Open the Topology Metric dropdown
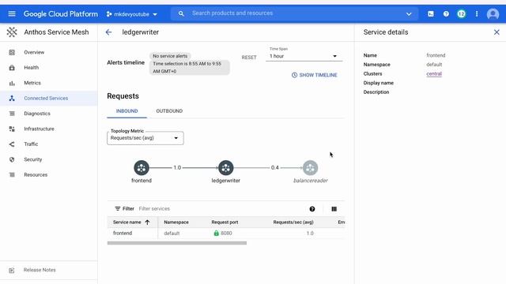 pyautogui.click(x=145, y=138)
